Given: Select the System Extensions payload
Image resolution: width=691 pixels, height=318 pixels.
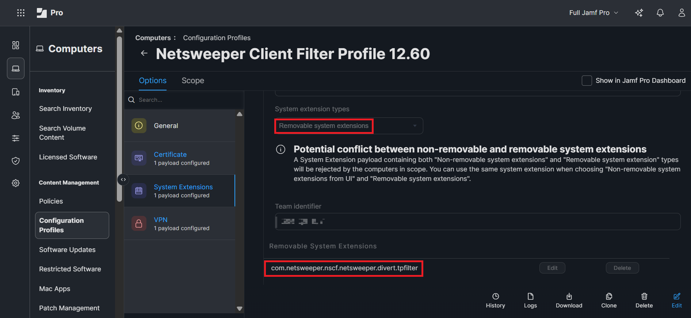Looking at the screenshot, I should tap(180, 190).
